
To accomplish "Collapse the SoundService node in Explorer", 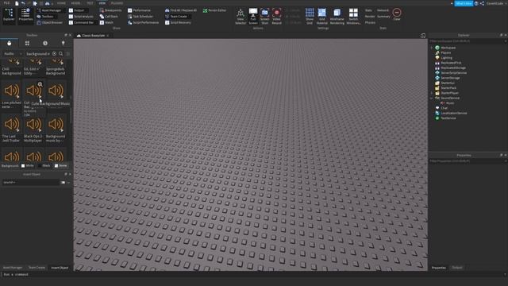I will click(x=432, y=98).
